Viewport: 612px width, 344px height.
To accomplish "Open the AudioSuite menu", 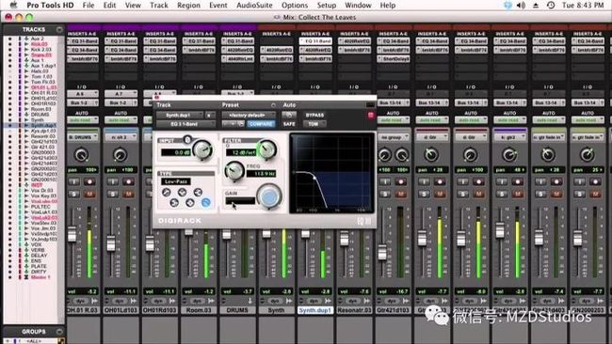I will coord(254,5).
